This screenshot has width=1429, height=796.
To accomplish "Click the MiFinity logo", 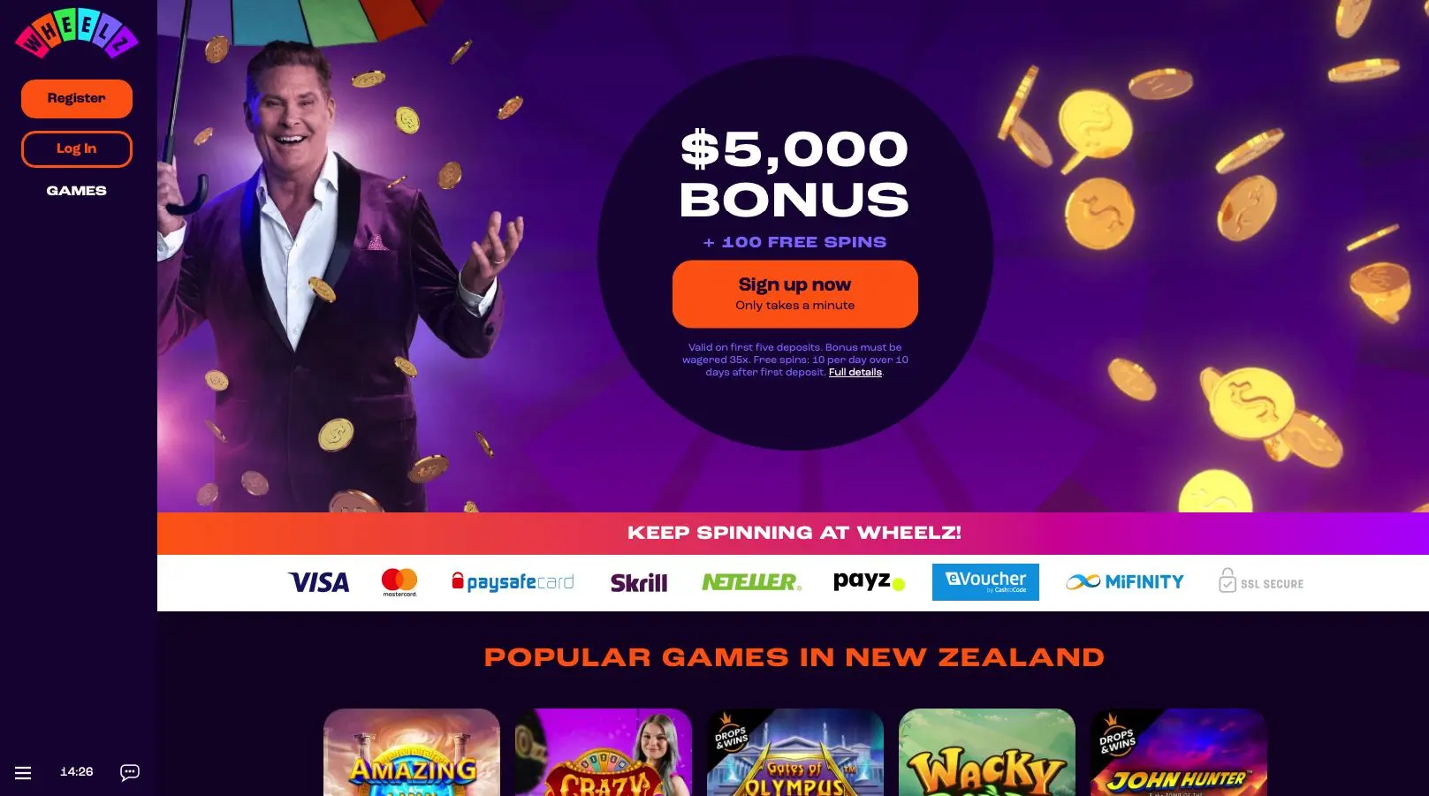I will pyautogui.click(x=1125, y=582).
